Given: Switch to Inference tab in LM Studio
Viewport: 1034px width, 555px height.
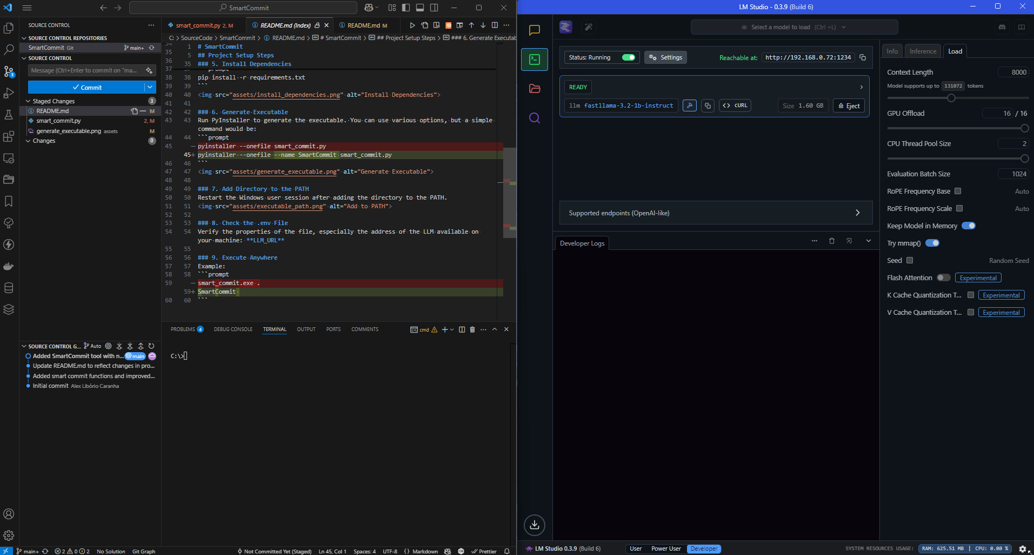Looking at the screenshot, I should click(923, 51).
